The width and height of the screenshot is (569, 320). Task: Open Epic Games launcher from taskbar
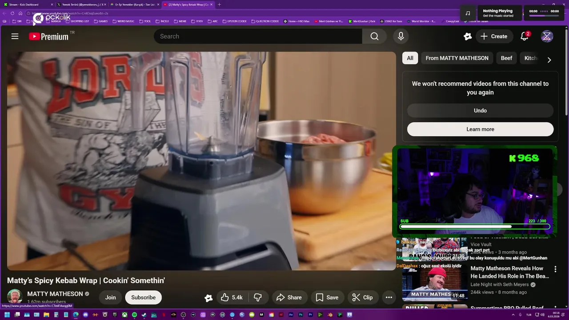[x=115, y=315]
